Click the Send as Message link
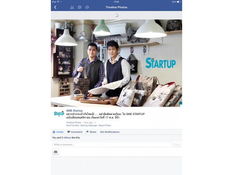 pos(89,126)
